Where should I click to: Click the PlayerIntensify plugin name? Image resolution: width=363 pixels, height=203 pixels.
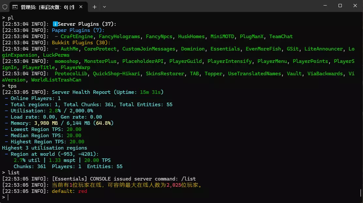coord(229,61)
